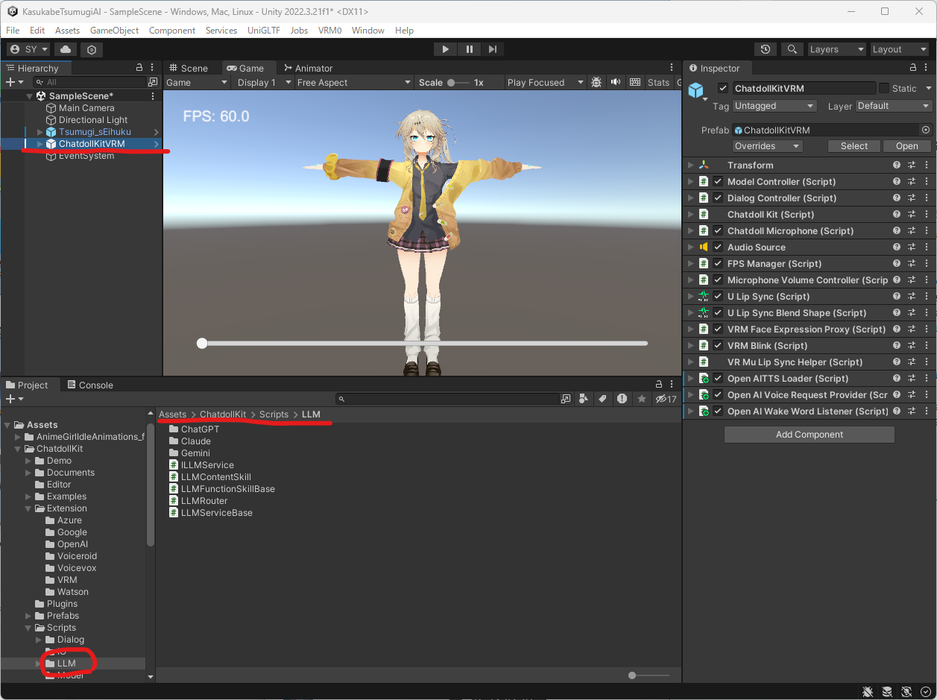
Task: Open Undo History icon in toolbar
Action: click(x=766, y=49)
